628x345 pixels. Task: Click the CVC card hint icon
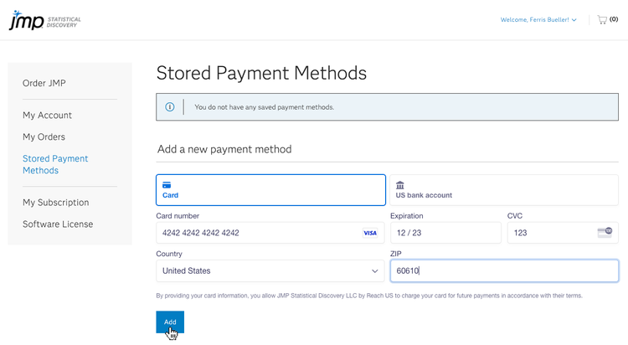605,232
